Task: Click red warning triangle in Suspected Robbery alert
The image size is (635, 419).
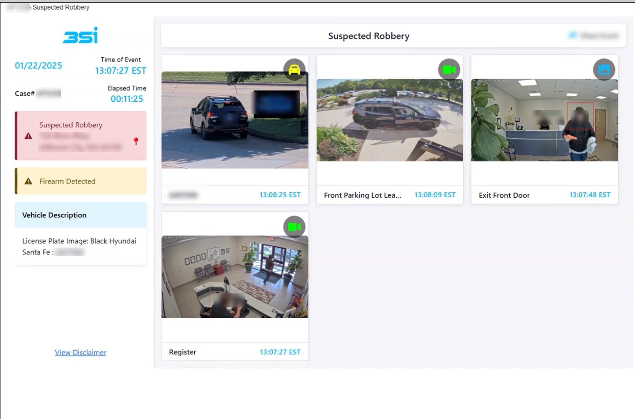Action: [28, 136]
